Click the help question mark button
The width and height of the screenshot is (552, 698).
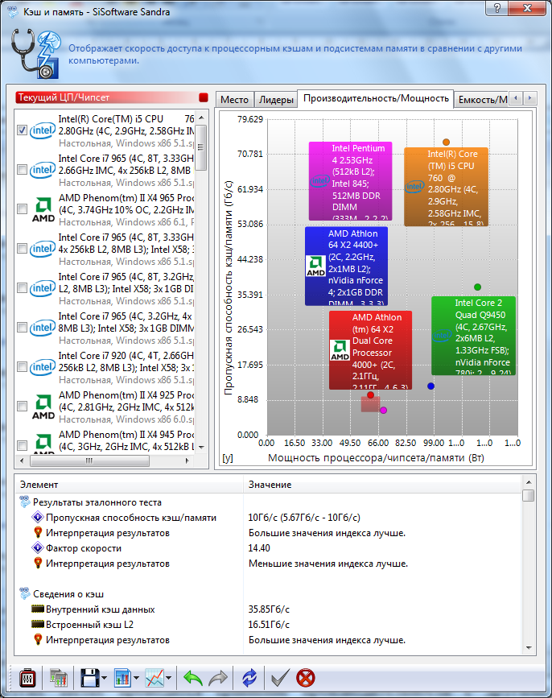point(496,7)
